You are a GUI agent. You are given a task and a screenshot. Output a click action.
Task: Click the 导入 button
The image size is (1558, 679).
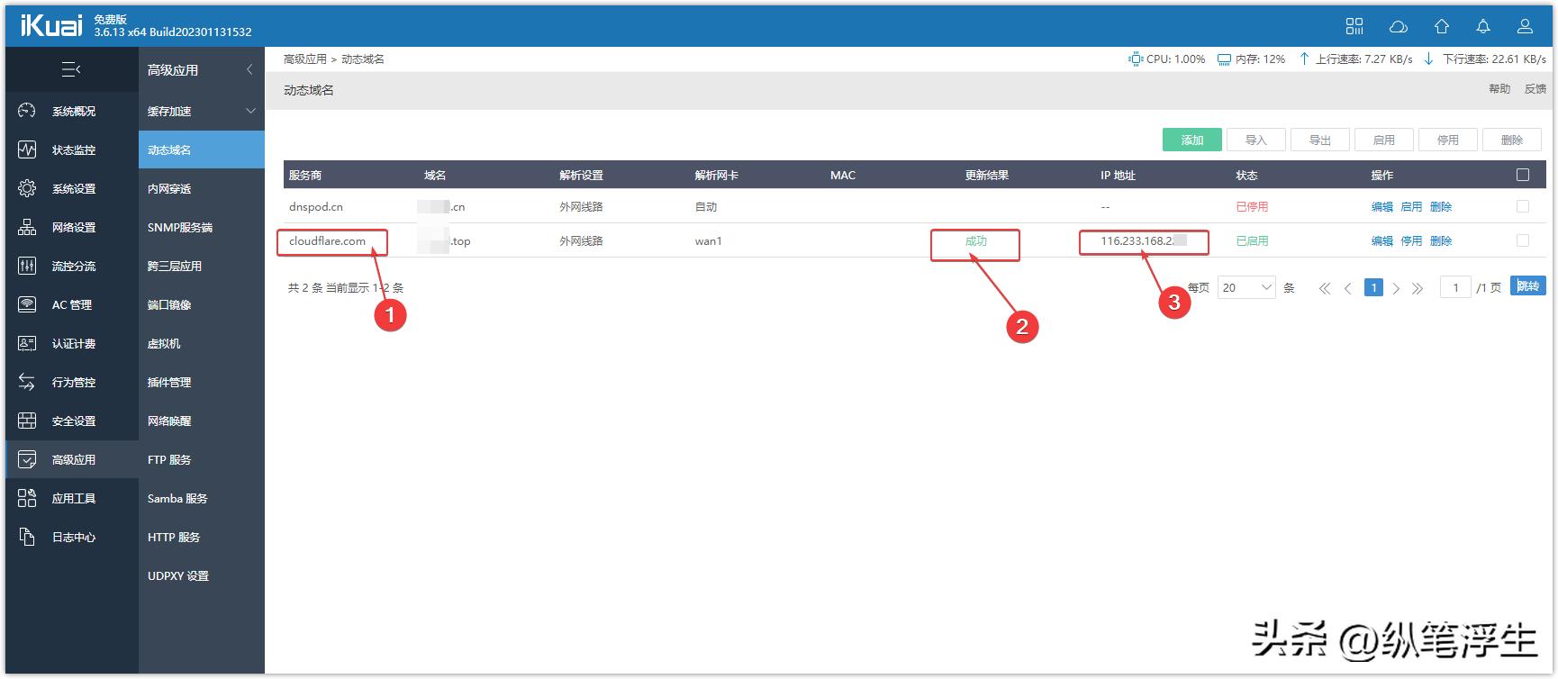[1256, 140]
